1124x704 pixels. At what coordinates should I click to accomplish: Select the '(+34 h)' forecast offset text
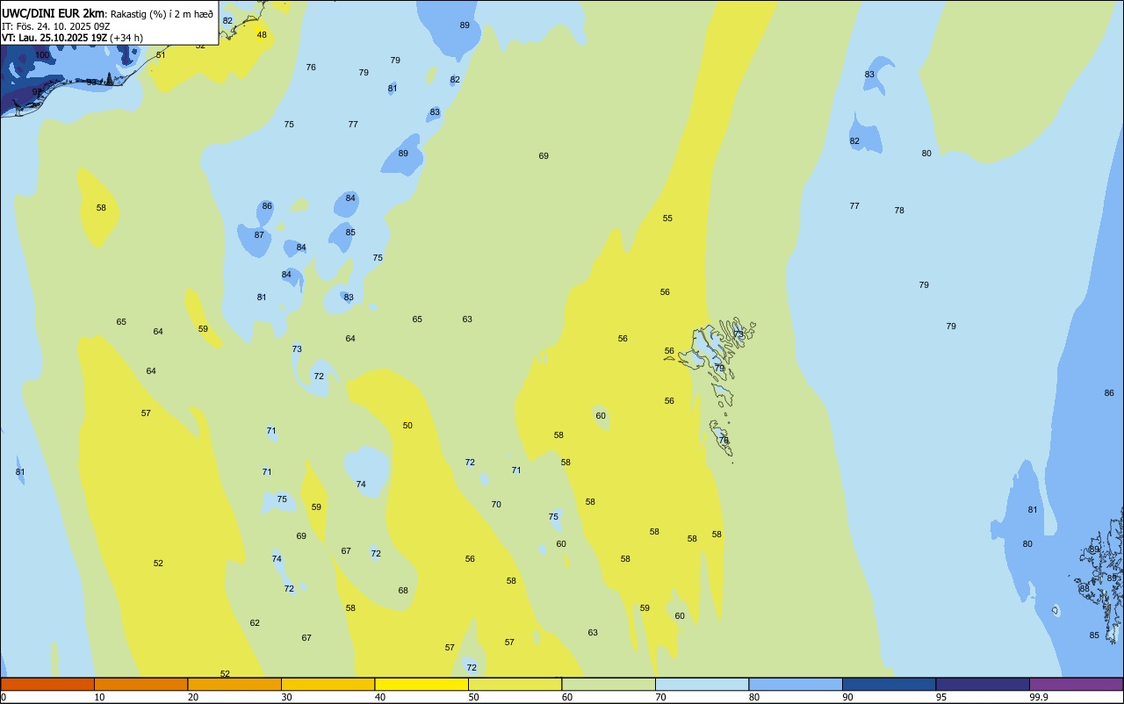coord(126,38)
